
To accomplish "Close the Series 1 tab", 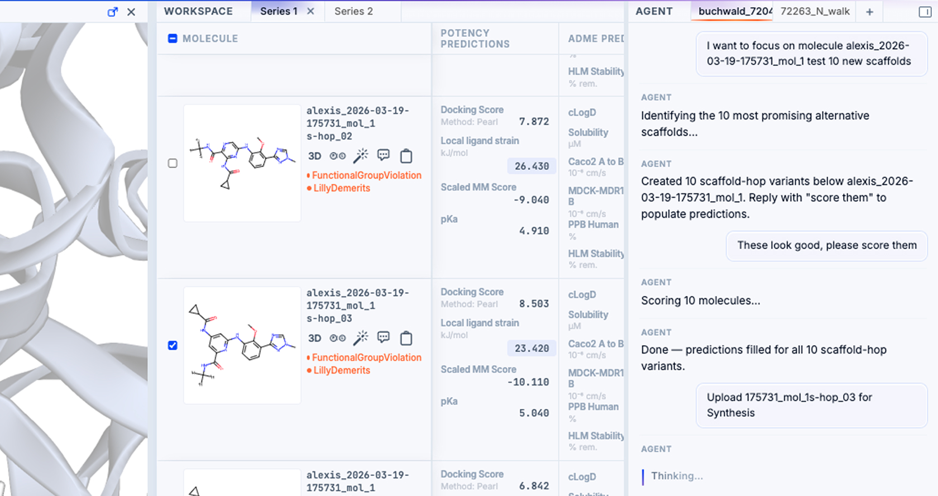I will (311, 11).
